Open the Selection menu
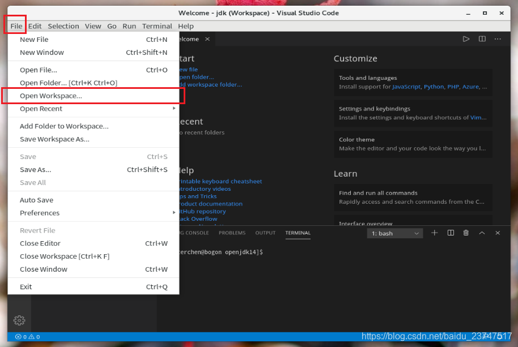 63,26
